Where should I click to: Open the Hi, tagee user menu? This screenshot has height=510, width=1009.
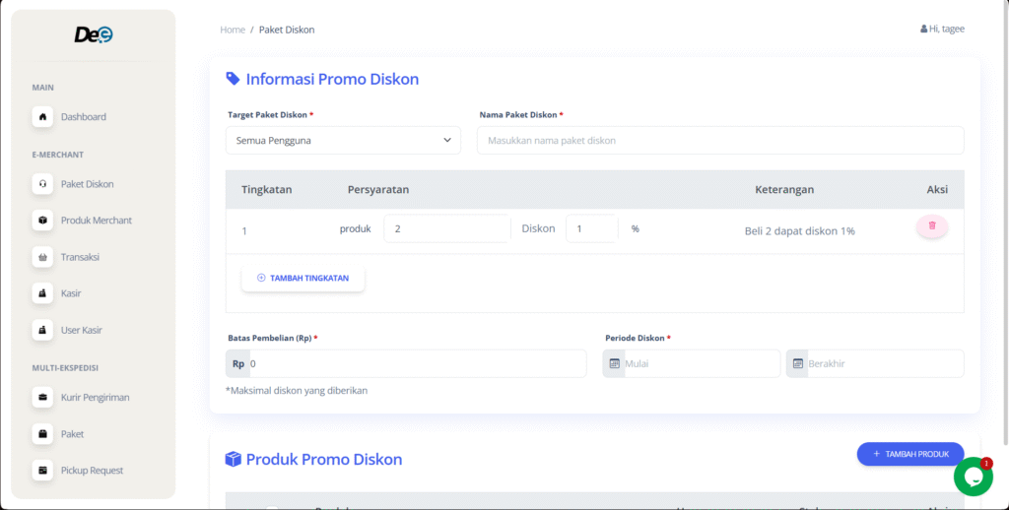point(942,30)
